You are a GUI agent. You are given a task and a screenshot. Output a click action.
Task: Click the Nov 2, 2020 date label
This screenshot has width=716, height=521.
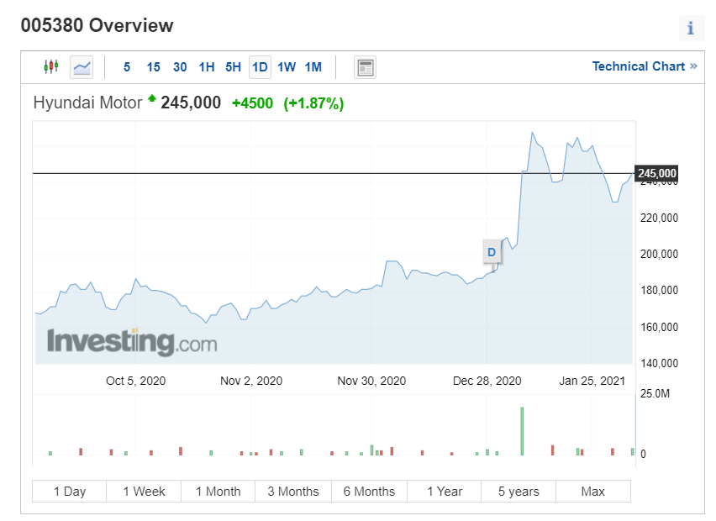pyautogui.click(x=251, y=381)
